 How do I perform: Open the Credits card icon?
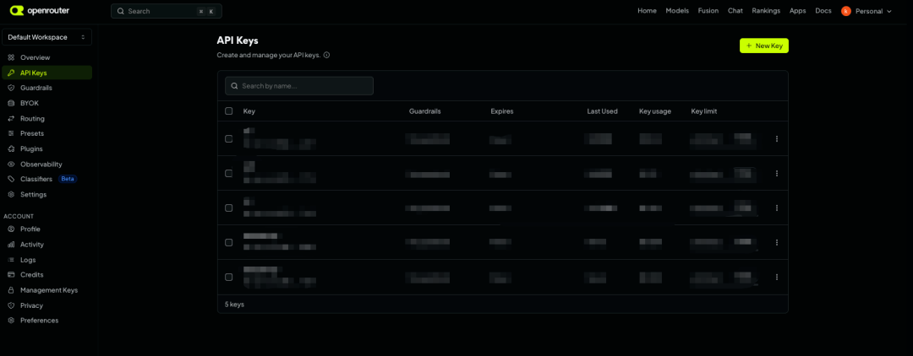point(11,275)
